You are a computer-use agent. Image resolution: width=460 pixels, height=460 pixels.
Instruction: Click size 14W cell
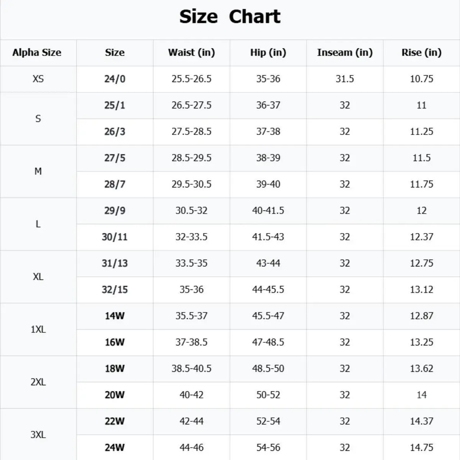click(115, 316)
